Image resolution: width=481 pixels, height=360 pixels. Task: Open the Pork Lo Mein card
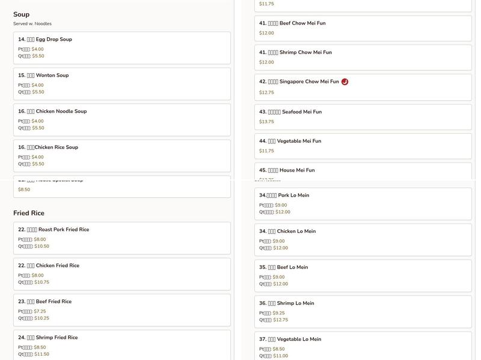[363, 203]
